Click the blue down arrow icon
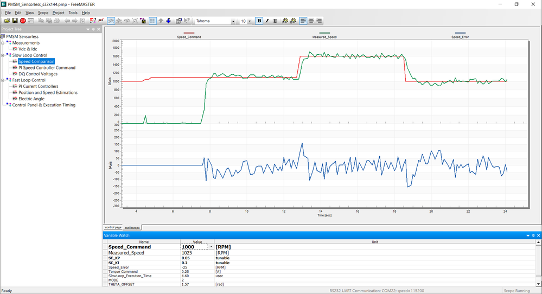This screenshot has width=542, height=294. click(168, 21)
